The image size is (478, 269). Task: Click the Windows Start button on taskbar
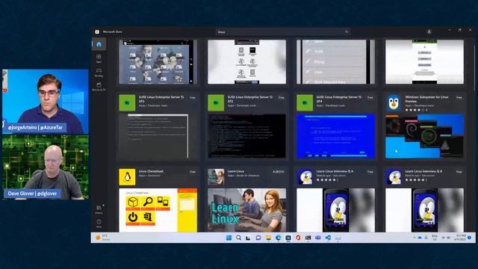[x=229, y=238]
